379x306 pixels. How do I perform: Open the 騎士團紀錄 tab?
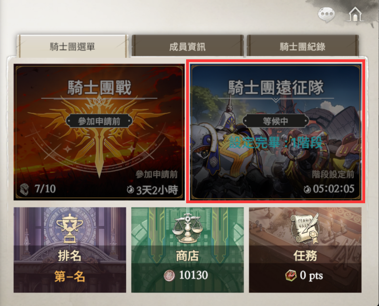pyautogui.click(x=303, y=46)
